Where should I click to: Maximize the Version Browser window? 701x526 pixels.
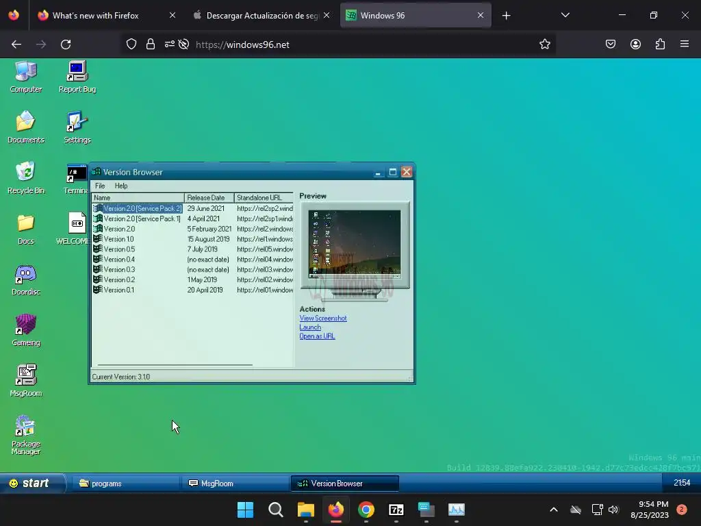(392, 172)
